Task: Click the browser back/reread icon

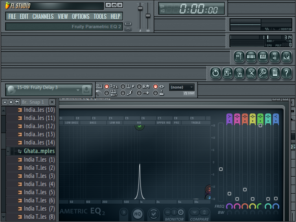Action: (x=17, y=102)
